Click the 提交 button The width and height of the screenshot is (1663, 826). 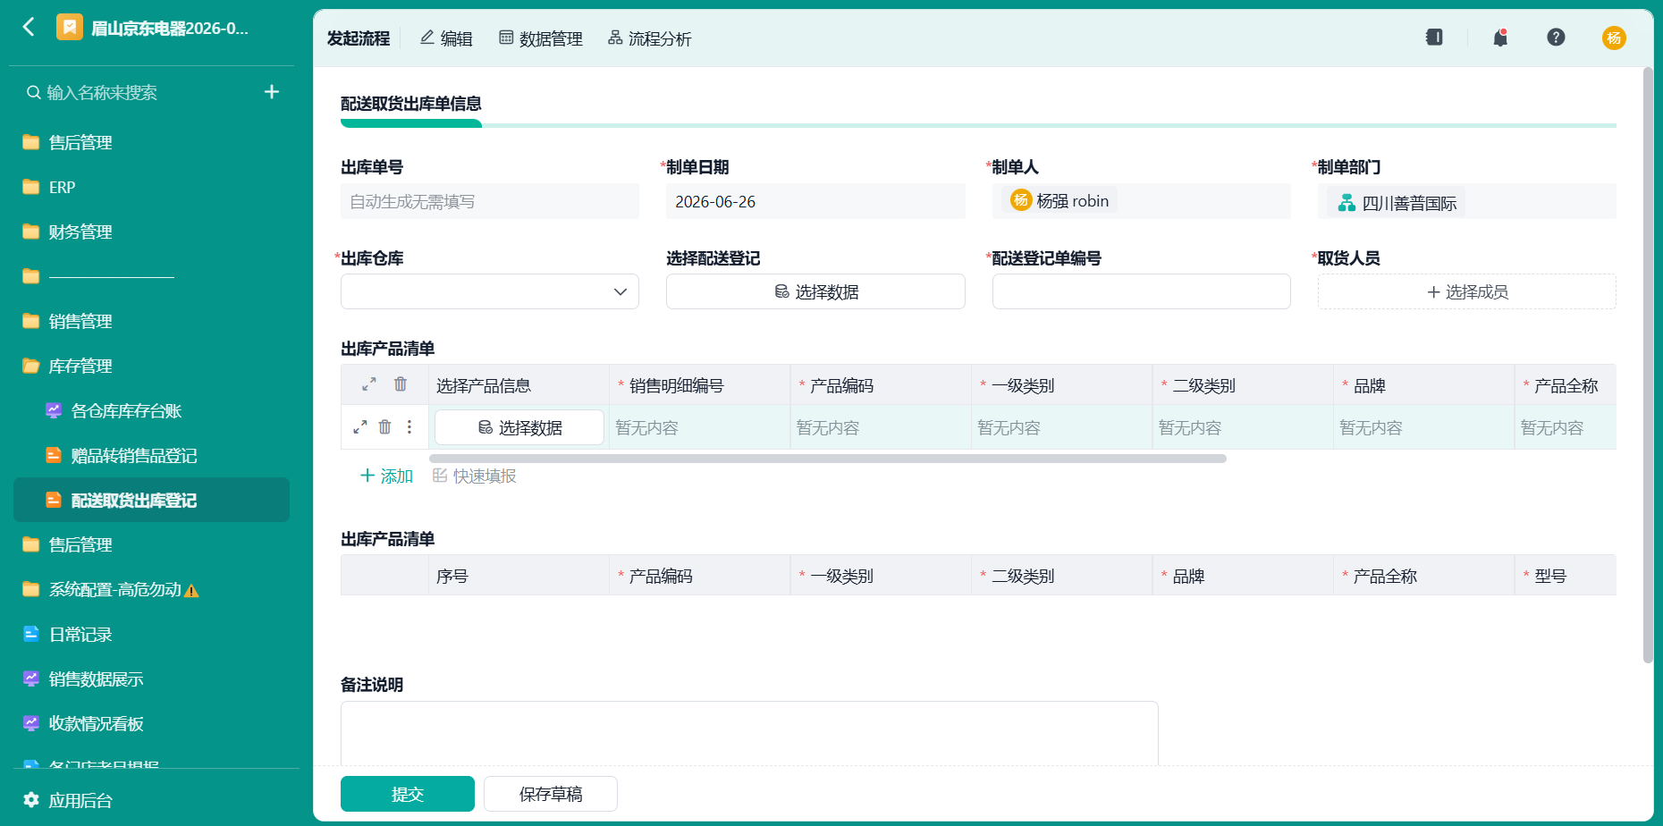point(408,794)
